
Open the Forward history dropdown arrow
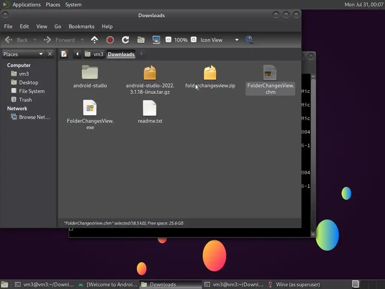(82, 40)
